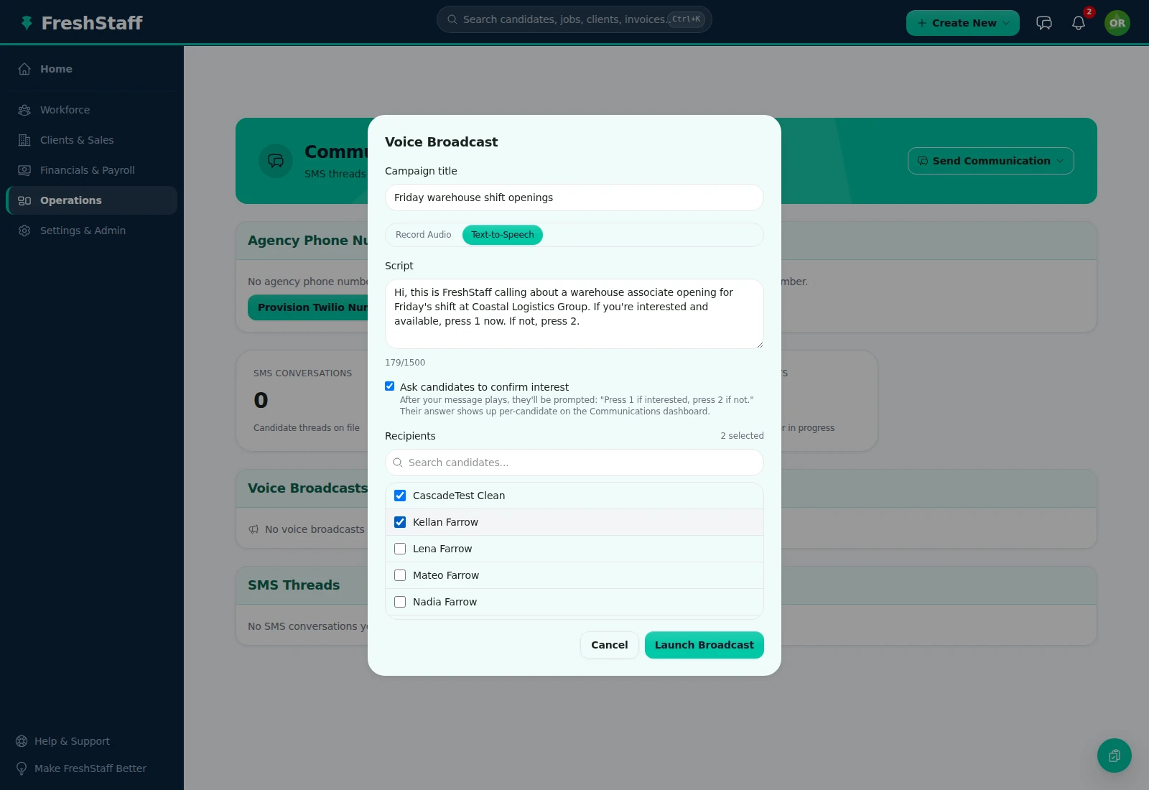The height and width of the screenshot is (790, 1149).
Task: Click the Workforce people icon
Action: (24, 110)
